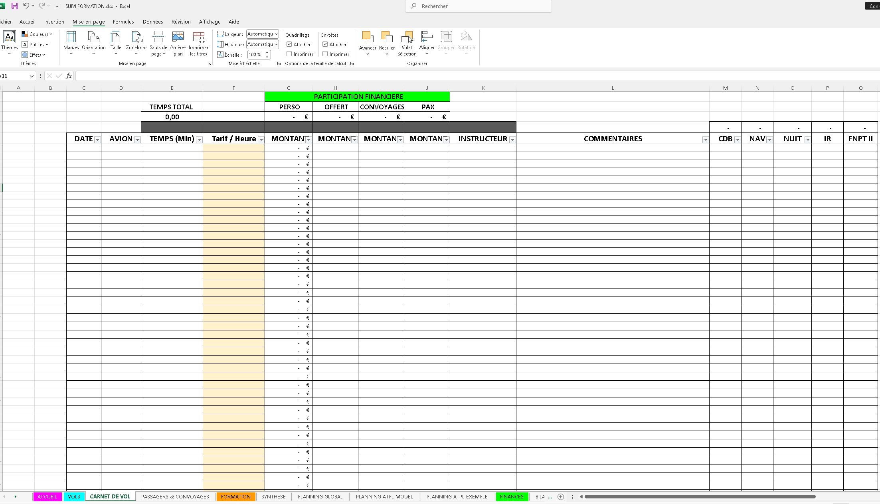
Task: Open the Marges page margins menu
Action: pos(71,43)
